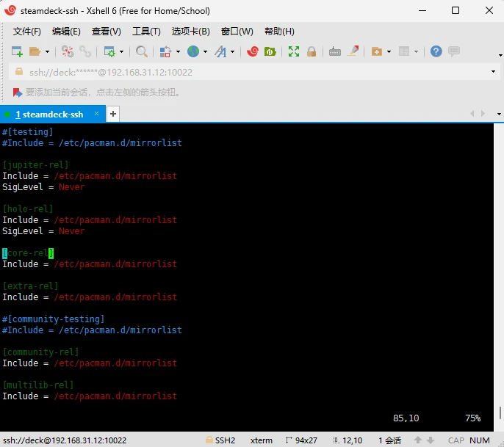Screen dimensions: 504x447
Task: Click the ssh address input field
Action: pyautogui.click(x=254, y=72)
